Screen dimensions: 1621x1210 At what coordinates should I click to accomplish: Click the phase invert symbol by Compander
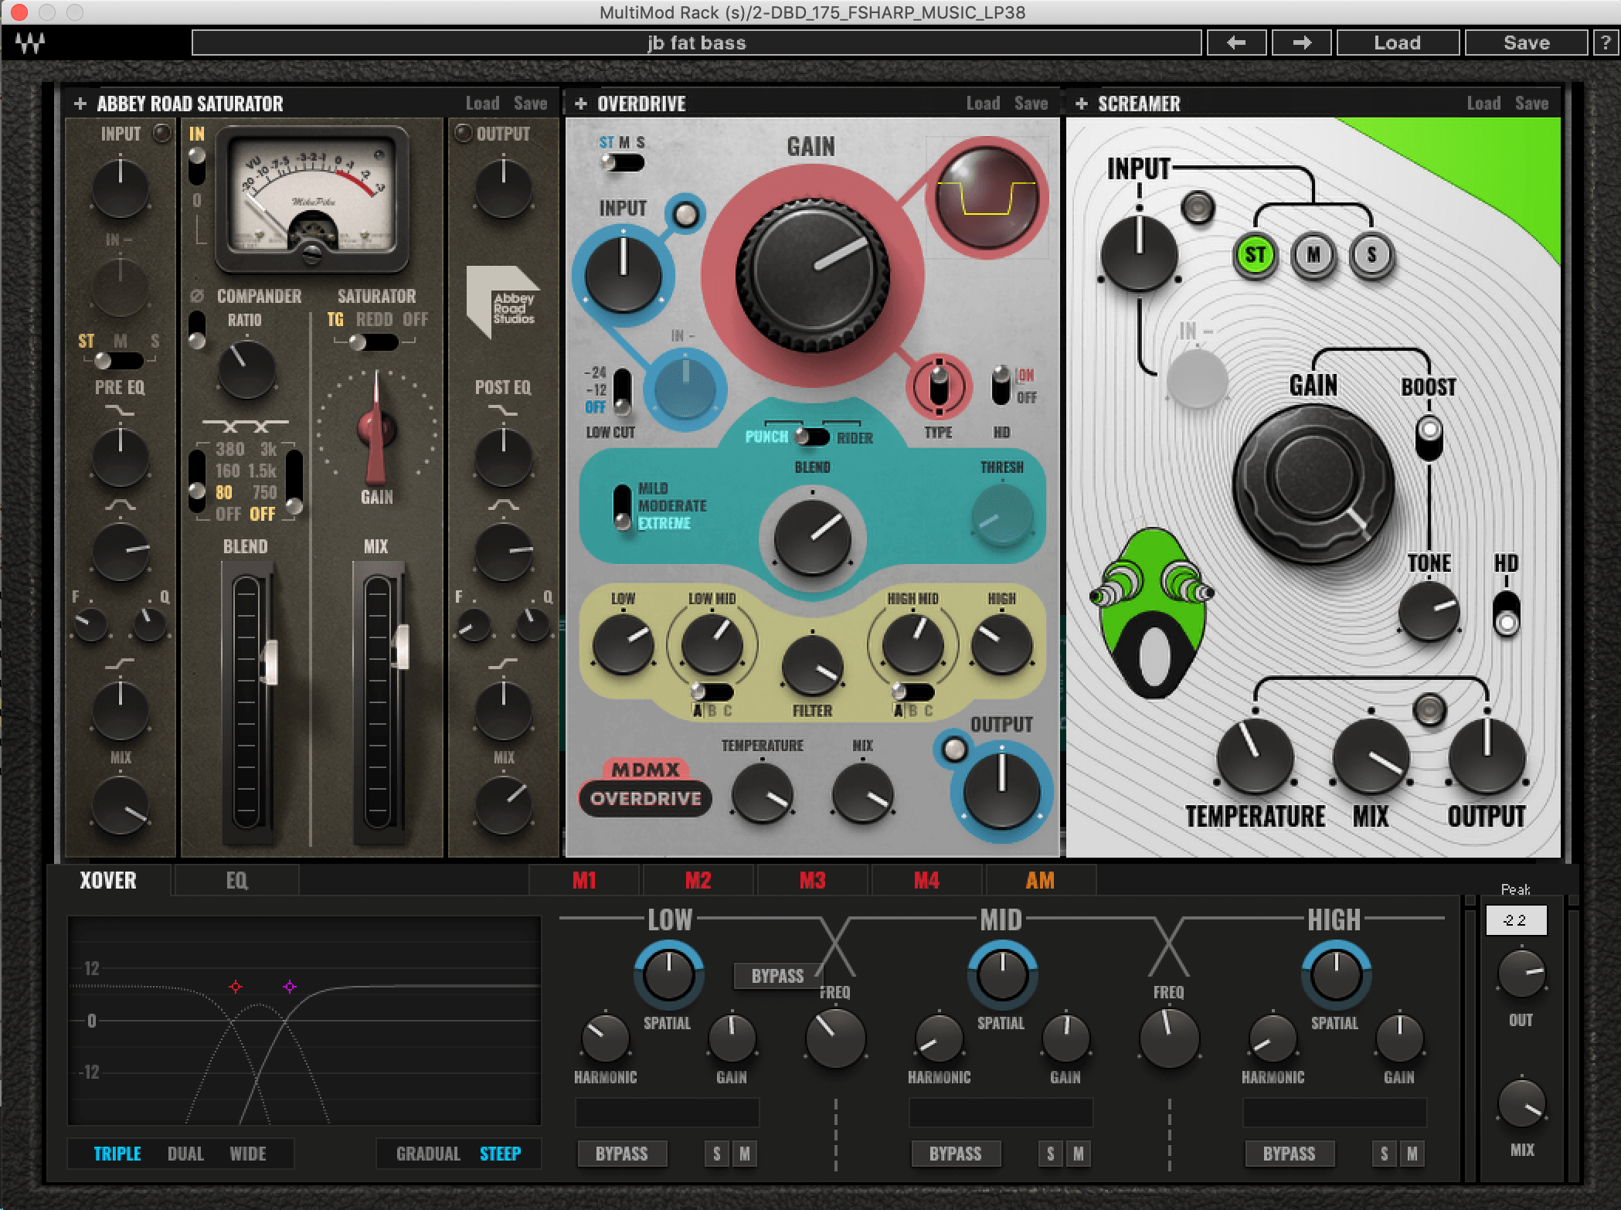(196, 296)
